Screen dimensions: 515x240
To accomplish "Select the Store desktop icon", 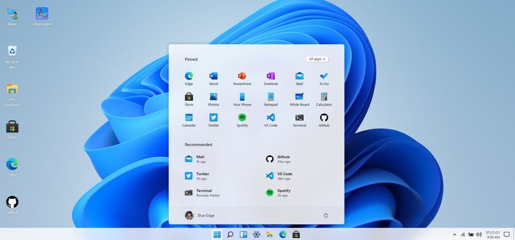I will point(12,130).
